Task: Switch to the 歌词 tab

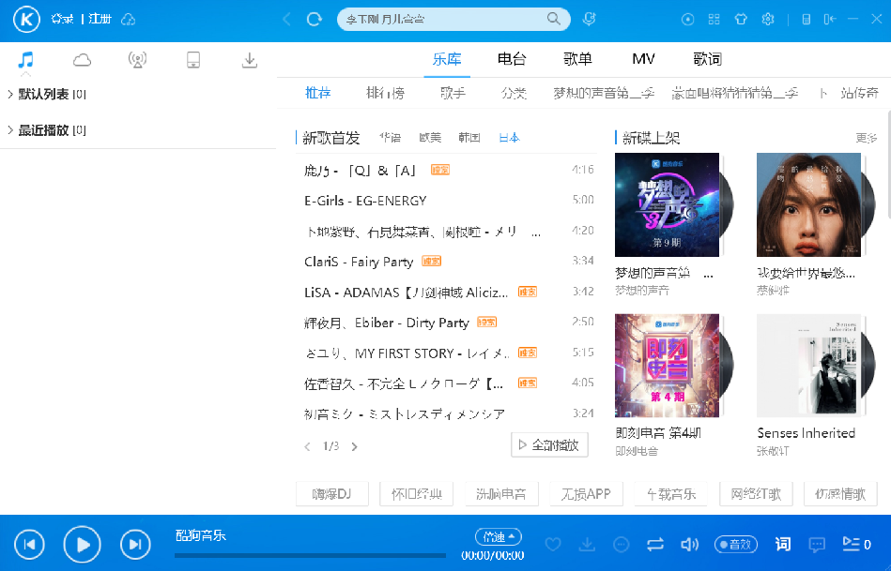Action: coord(708,59)
